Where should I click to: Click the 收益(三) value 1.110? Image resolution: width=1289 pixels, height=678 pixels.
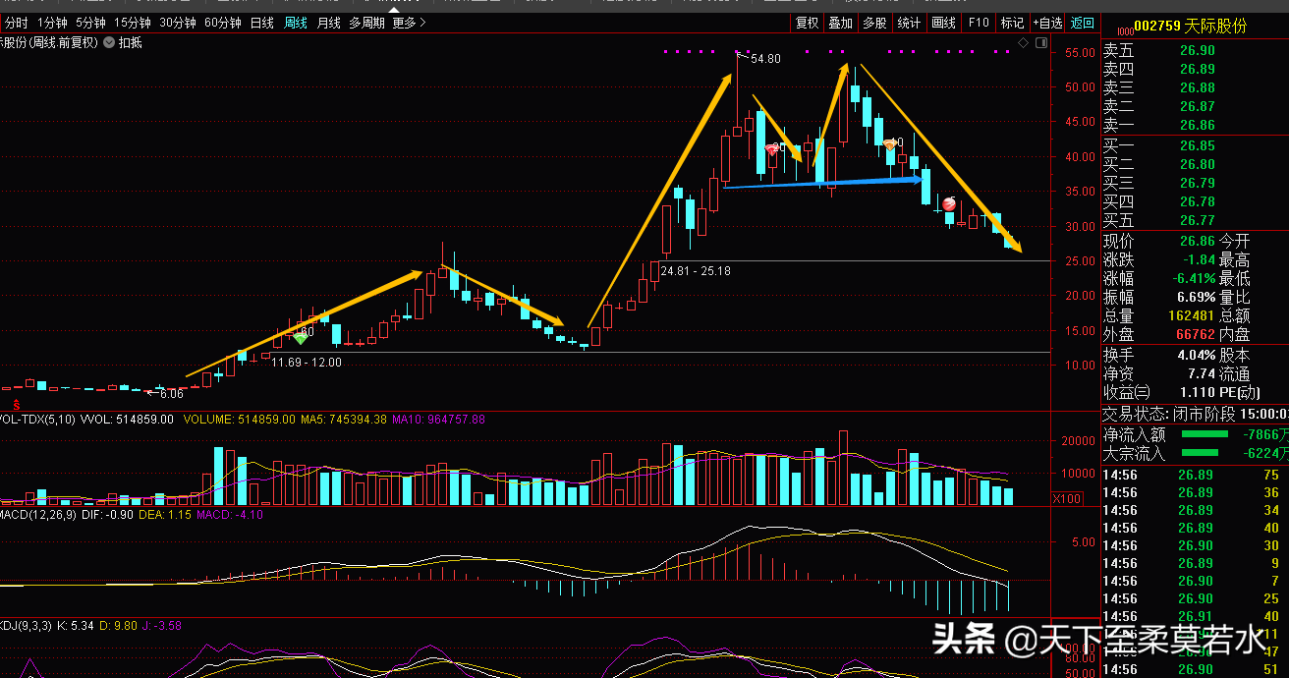pyautogui.click(x=1198, y=393)
